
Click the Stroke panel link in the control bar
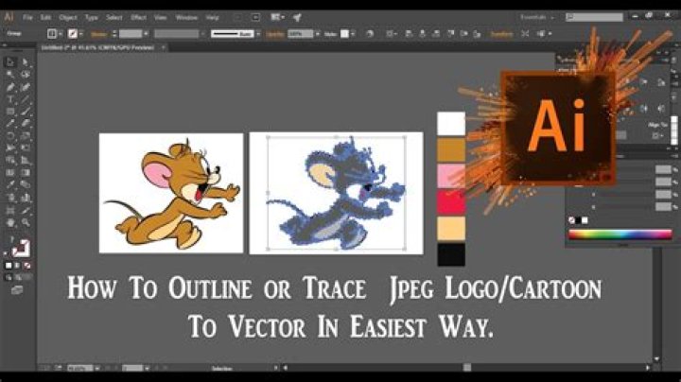[98, 34]
